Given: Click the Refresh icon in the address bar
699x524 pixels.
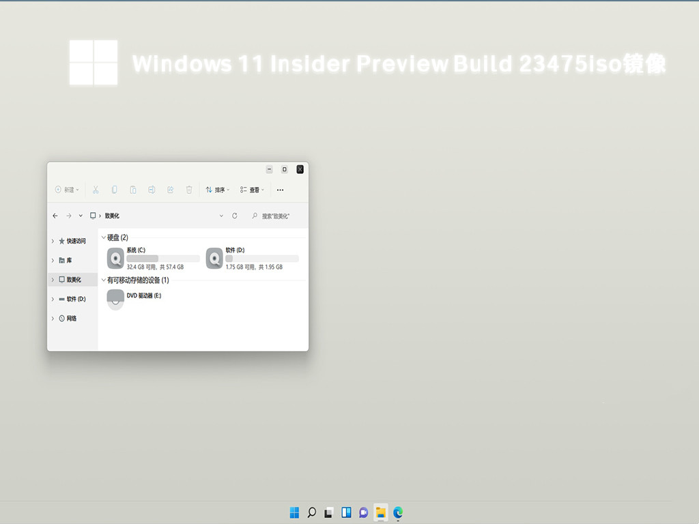Looking at the screenshot, I should (x=234, y=215).
